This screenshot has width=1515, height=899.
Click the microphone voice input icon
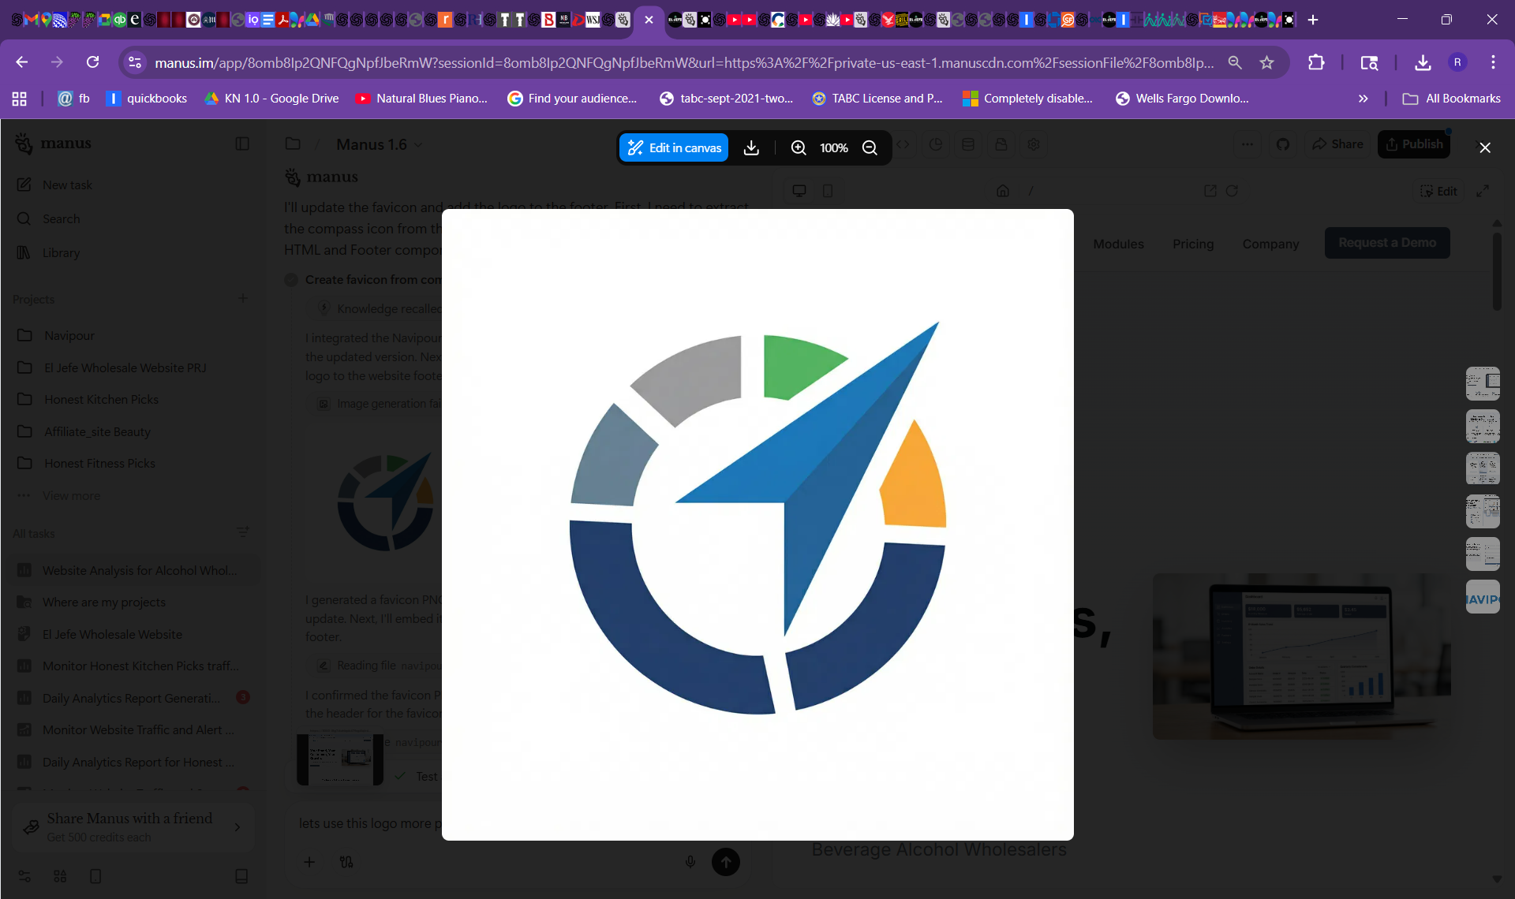(x=690, y=862)
